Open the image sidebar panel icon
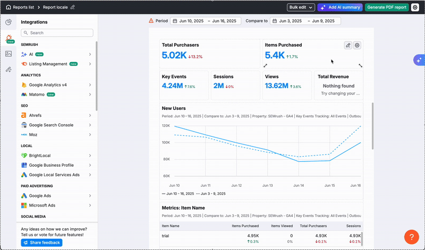The height and width of the screenshot is (250, 425). tap(8, 54)
